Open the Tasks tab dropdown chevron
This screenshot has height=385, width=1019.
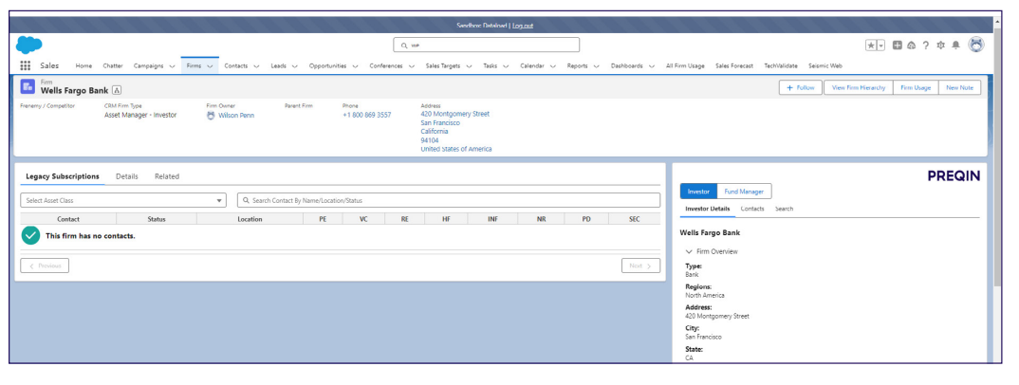pos(506,66)
